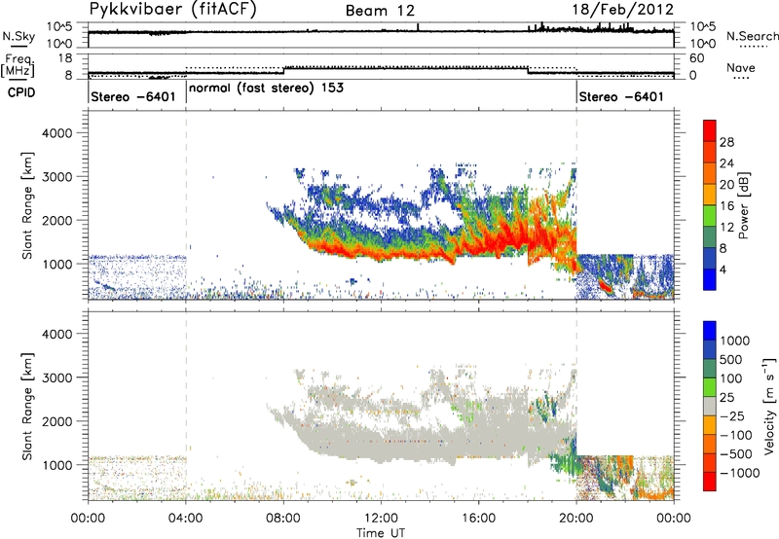The image size is (779, 539).
Task: Click the -25 label on Velocity colorbar
Action: click(x=732, y=416)
